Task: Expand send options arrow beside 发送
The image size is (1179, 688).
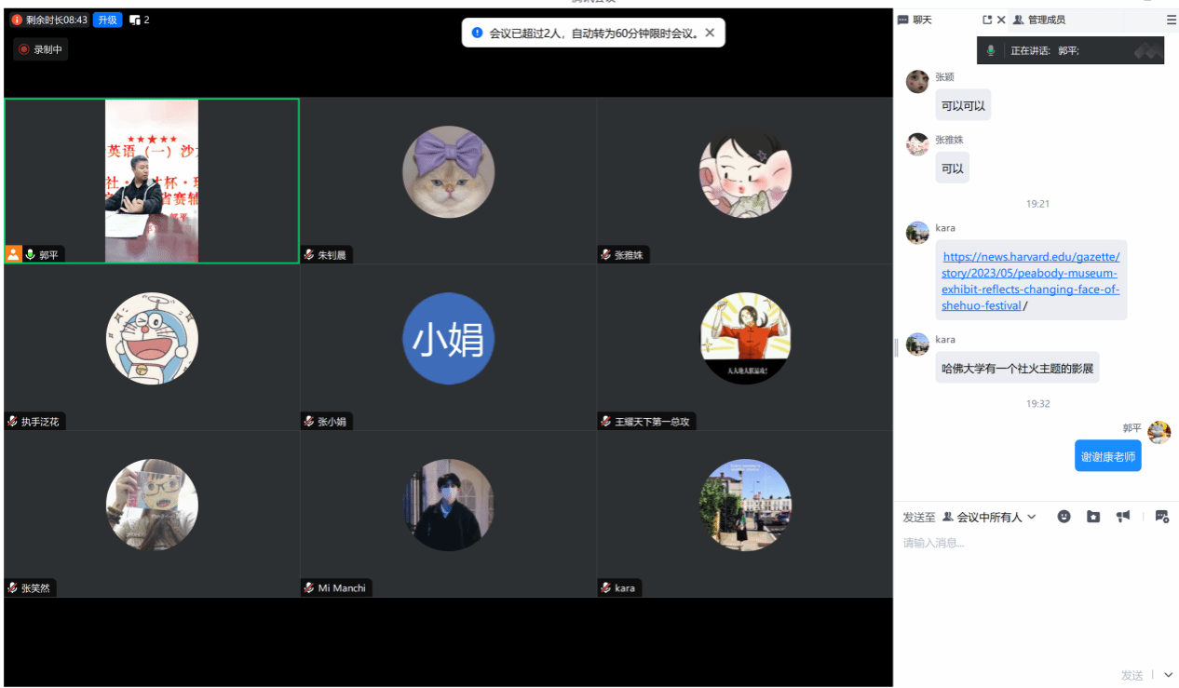Action: click(1169, 675)
